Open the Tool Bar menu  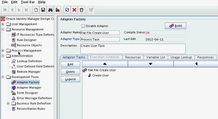pos(28,2)
